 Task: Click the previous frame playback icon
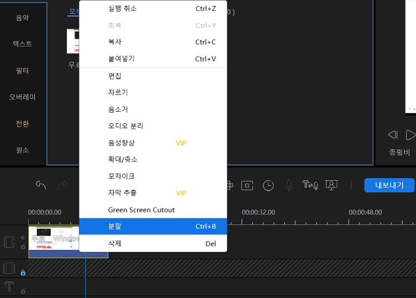(393, 135)
